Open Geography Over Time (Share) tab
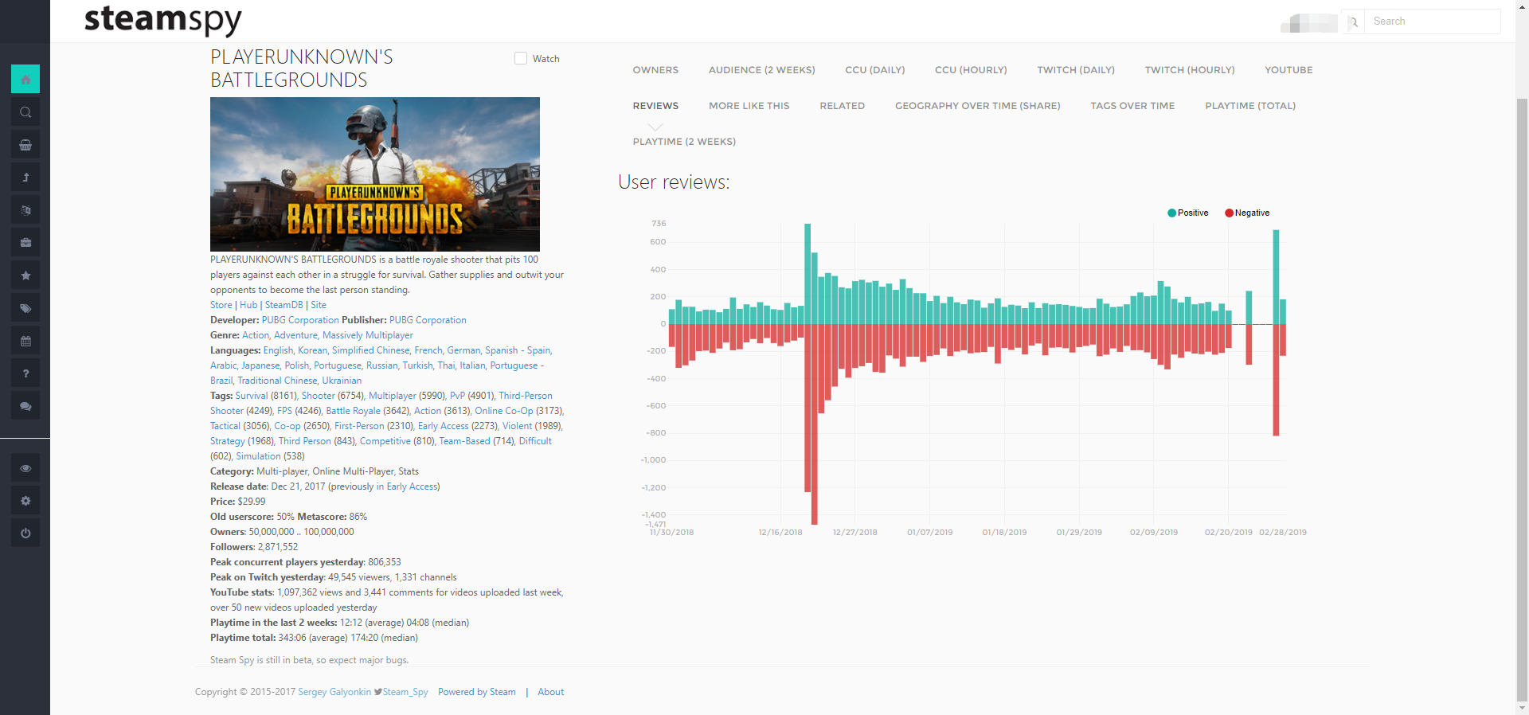1529x715 pixels. tap(978, 106)
